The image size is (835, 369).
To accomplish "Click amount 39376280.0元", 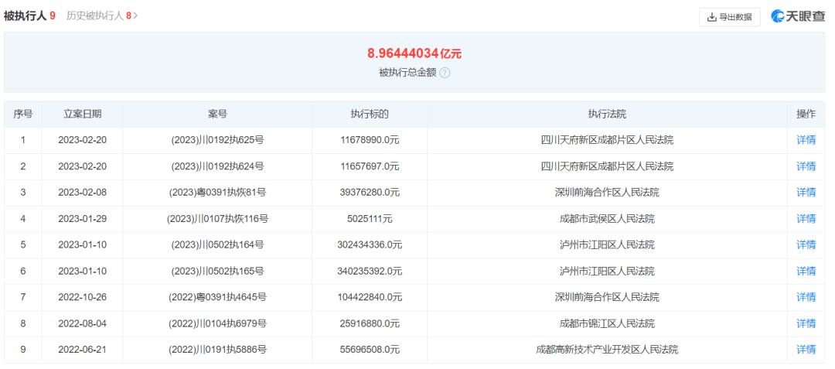I will pyautogui.click(x=370, y=192).
